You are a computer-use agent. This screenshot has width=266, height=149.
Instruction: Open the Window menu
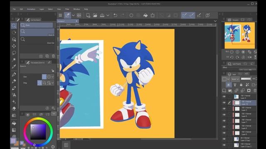[76, 9]
